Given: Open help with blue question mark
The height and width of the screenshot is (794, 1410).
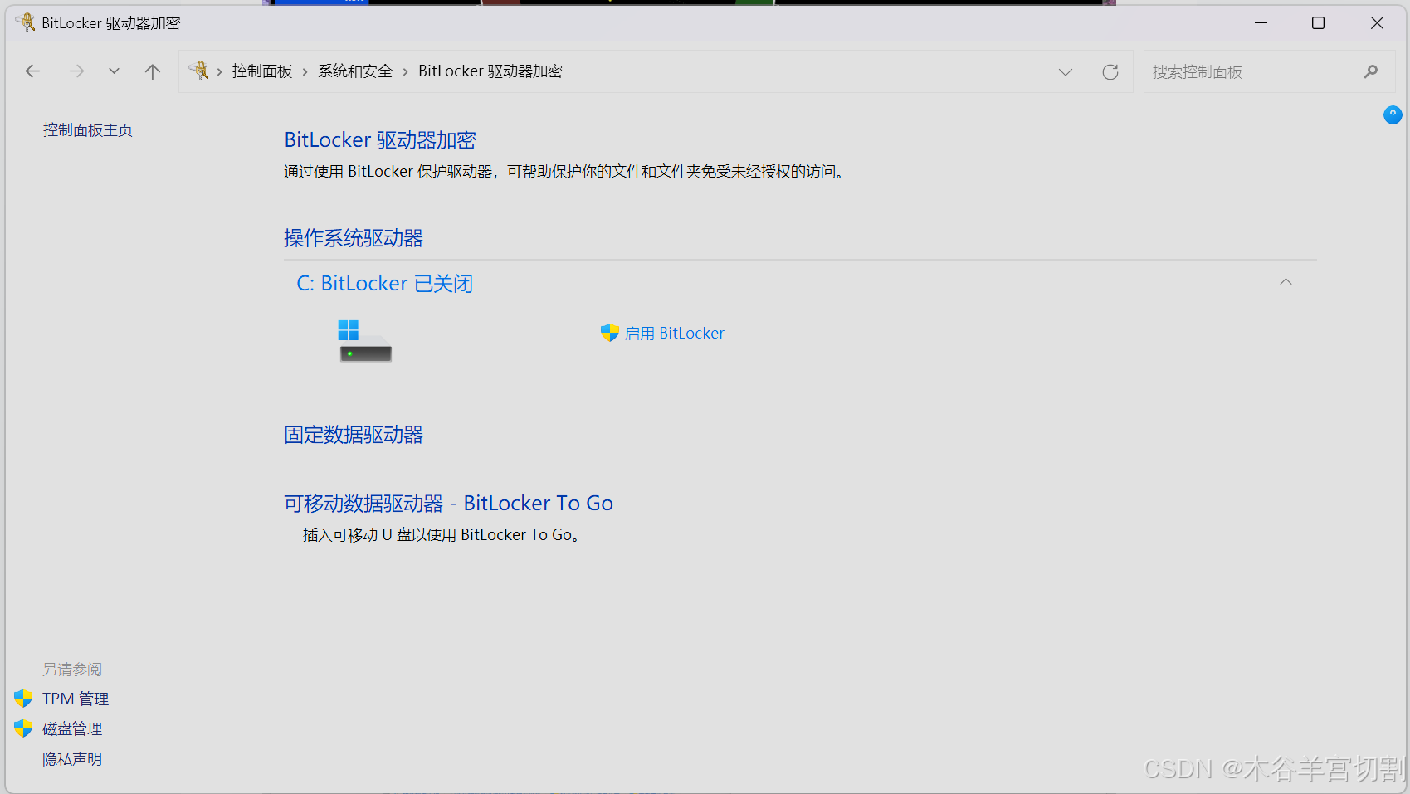Looking at the screenshot, I should (1393, 115).
